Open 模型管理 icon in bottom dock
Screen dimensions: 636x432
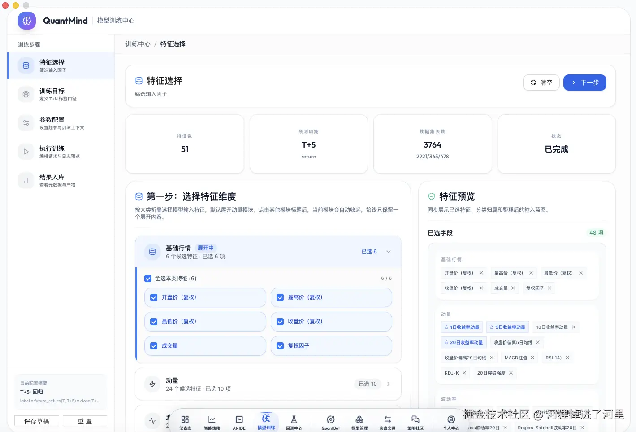click(x=359, y=419)
